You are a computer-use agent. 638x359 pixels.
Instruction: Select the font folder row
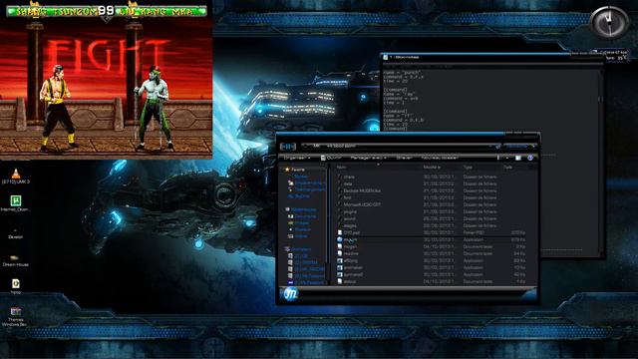[432, 197]
